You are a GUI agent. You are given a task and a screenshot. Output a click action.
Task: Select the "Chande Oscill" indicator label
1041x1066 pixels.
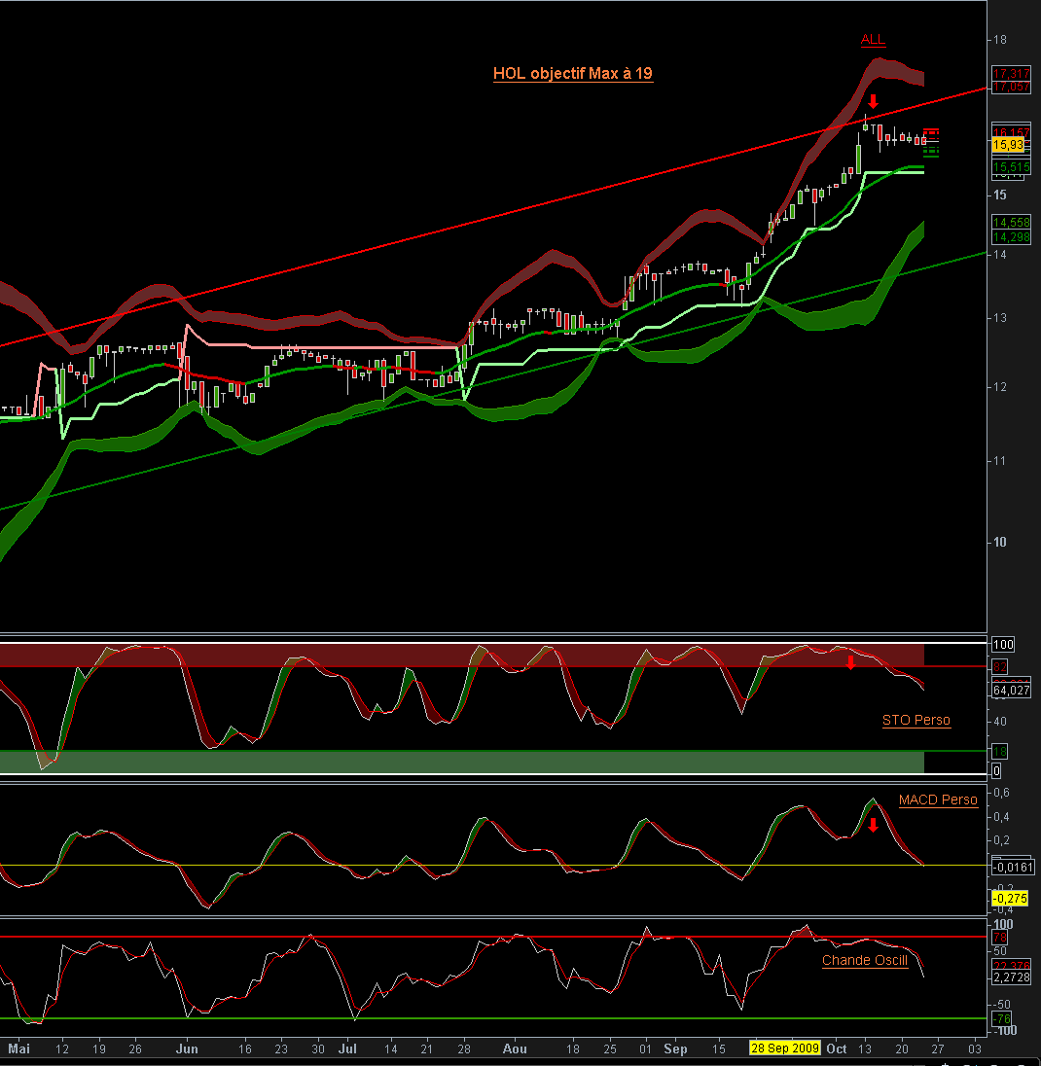(864, 960)
